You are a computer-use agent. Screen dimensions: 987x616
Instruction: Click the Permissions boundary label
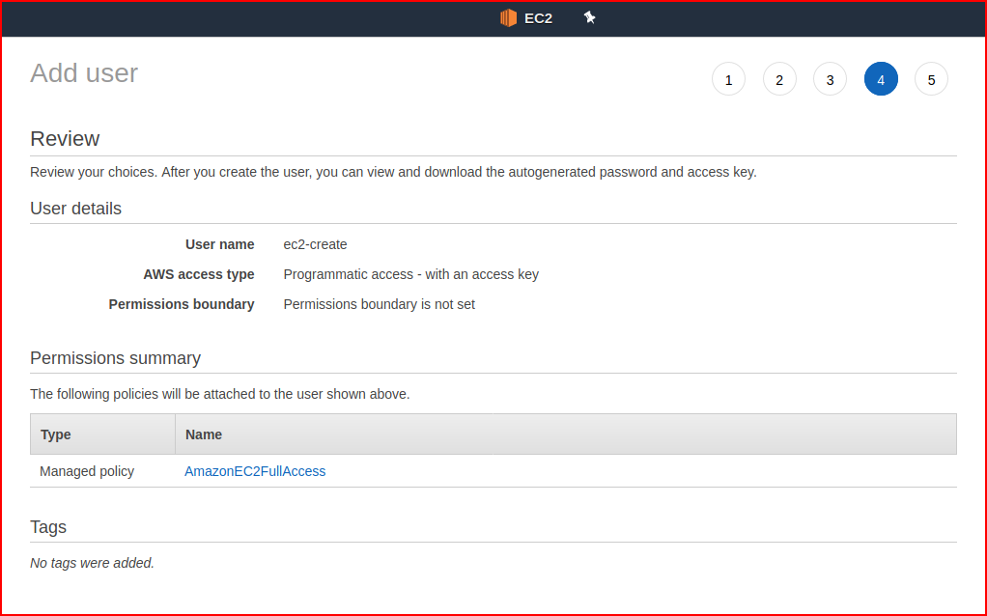click(182, 304)
